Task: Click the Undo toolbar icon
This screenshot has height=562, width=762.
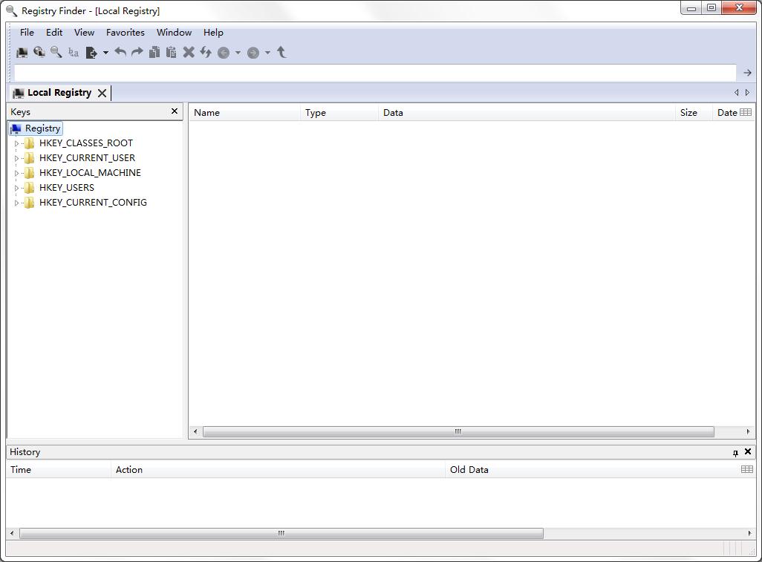Action: (121, 52)
